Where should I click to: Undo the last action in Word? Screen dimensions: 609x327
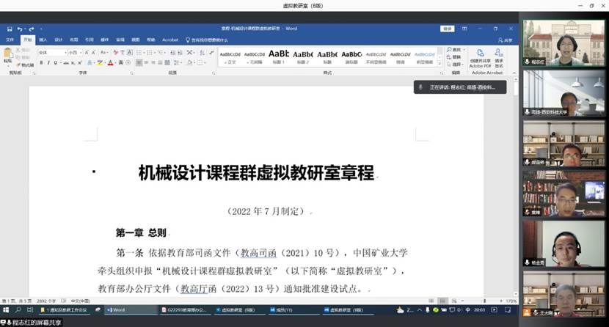pos(19,29)
